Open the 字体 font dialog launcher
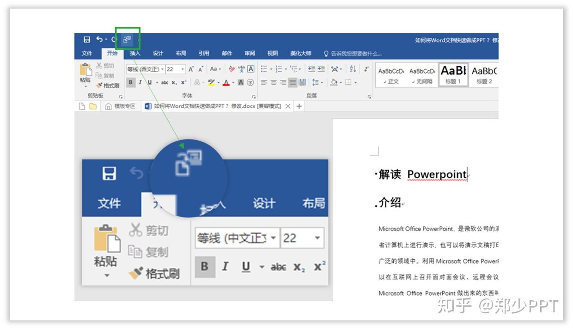 pos(254,97)
